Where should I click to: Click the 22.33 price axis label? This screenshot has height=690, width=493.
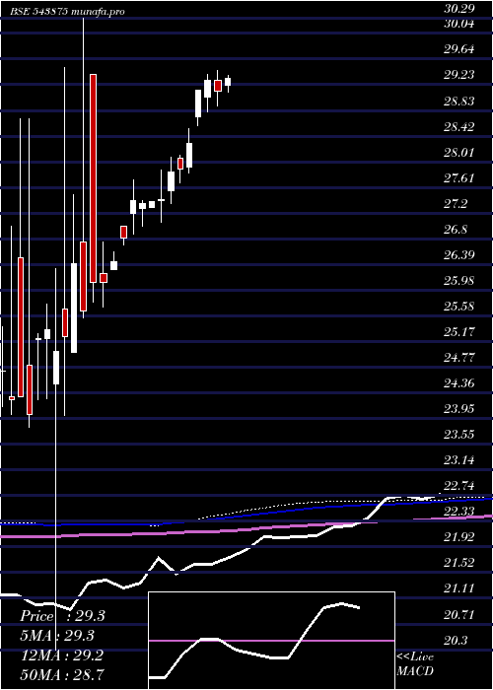[458, 512]
